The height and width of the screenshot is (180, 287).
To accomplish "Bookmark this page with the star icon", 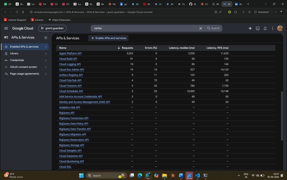I will coord(216,12).
